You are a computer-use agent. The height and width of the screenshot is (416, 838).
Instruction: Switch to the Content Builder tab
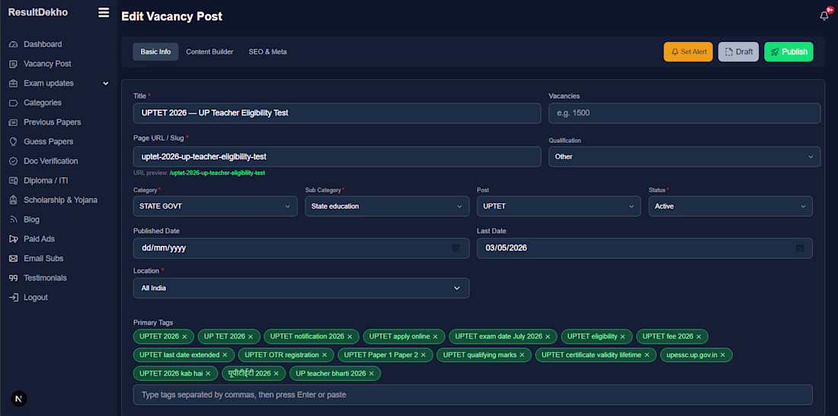click(x=209, y=52)
